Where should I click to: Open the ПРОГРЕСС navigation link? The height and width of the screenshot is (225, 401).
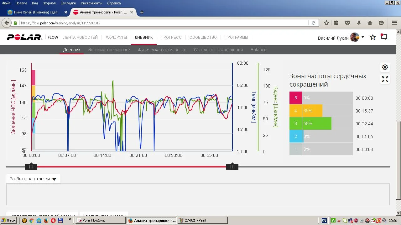(171, 37)
